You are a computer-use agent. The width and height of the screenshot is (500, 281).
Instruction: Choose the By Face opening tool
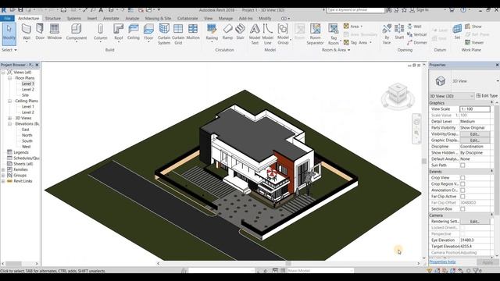point(387,34)
